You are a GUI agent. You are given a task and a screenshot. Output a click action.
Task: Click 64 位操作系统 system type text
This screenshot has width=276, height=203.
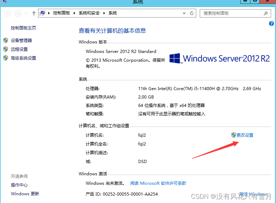(x=171, y=106)
